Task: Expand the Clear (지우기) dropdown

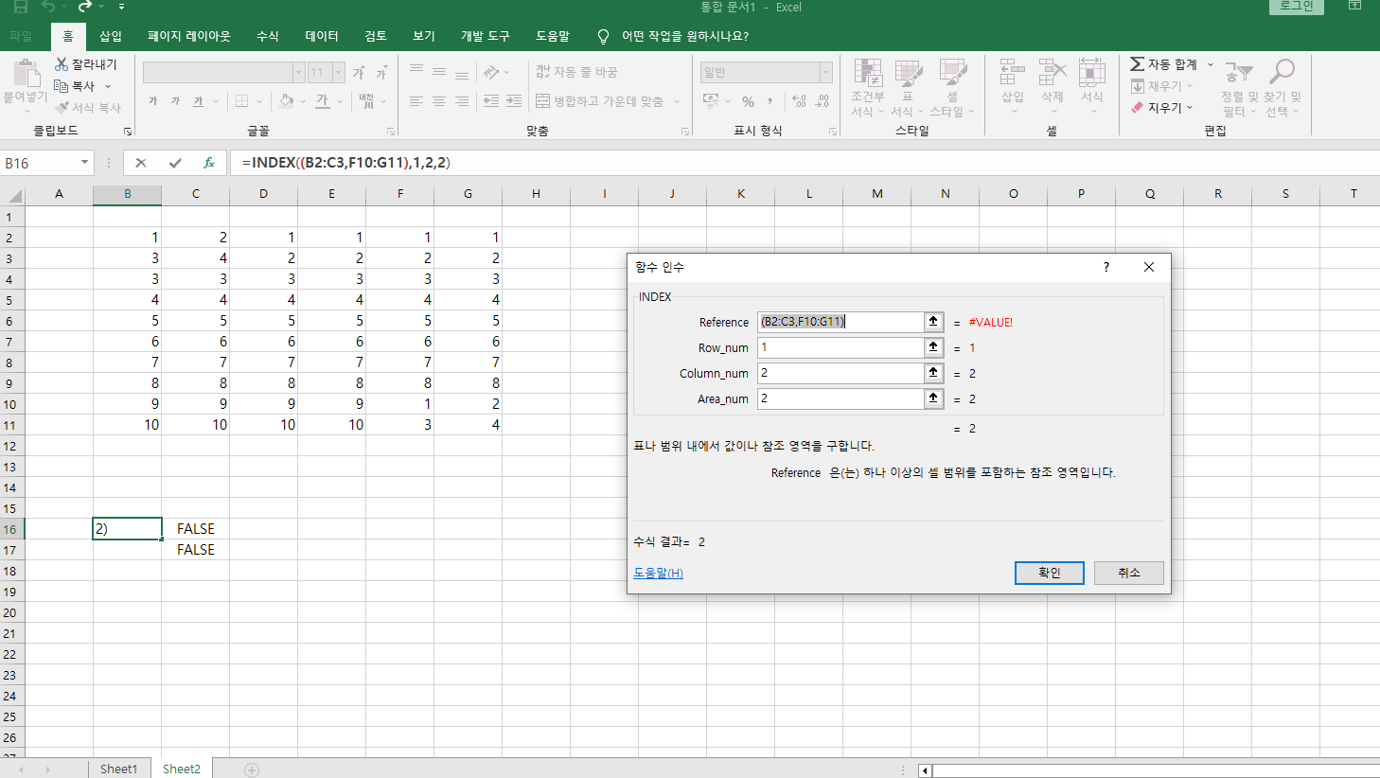Action: click(1190, 108)
